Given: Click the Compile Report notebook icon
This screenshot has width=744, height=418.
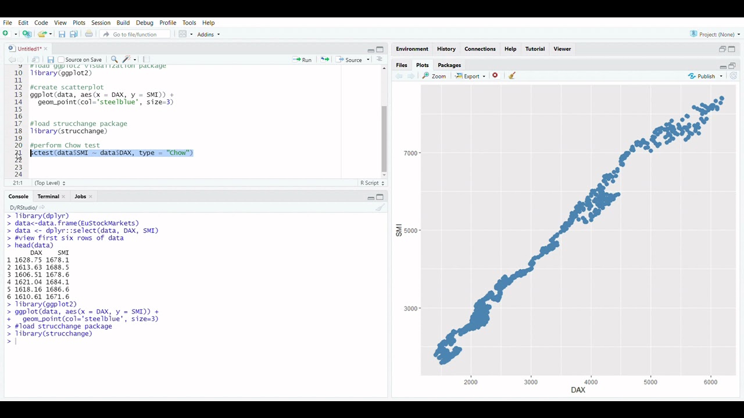Looking at the screenshot, I should click(146, 60).
